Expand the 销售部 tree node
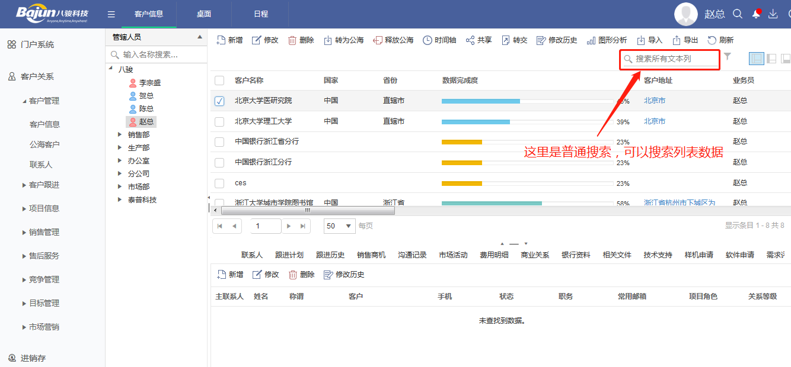Viewport: 791px width, 367px height. pyautogui.click(x=119, y=135)
